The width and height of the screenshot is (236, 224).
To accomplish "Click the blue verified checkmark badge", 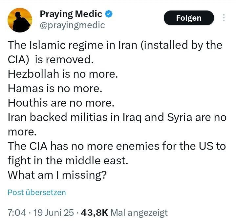I will tap(109, 14).
